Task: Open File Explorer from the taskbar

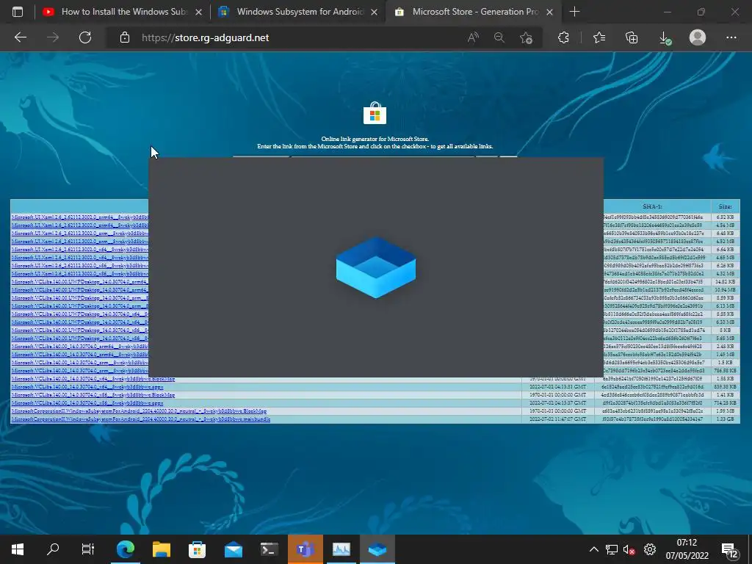Action: pos(162,549)
